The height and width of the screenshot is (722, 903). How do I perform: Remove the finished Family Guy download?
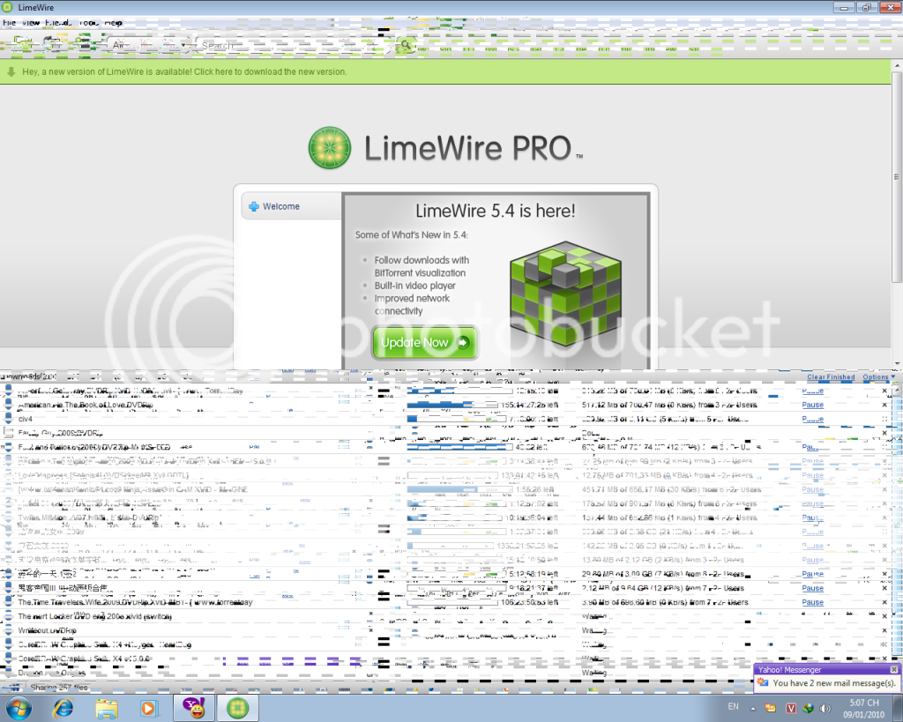tap(885, 433)
